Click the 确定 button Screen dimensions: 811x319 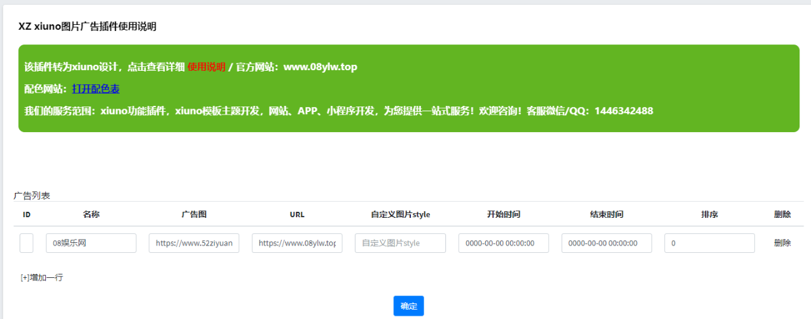408,306
